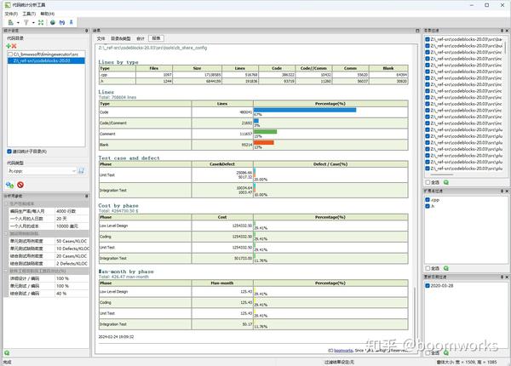Open the 文件(F) menu
This screenshot has height=366, width=511.
[x=11, y=14]
